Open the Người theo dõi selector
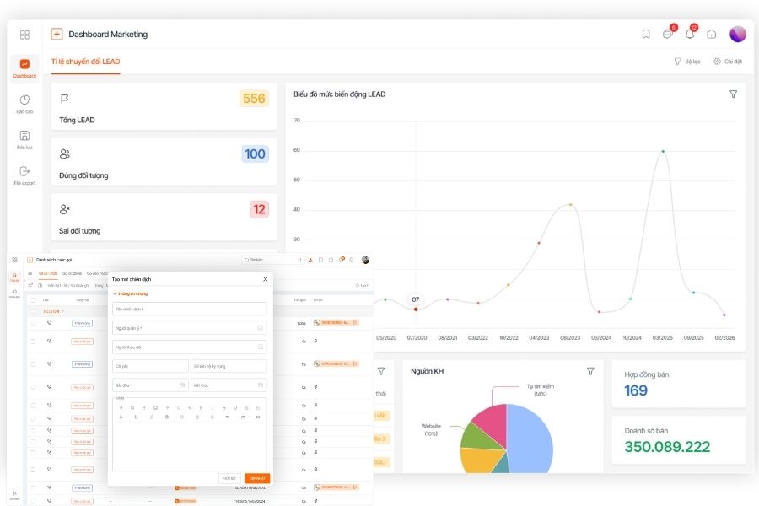The image size is (759, 506). tap(189, 347)
